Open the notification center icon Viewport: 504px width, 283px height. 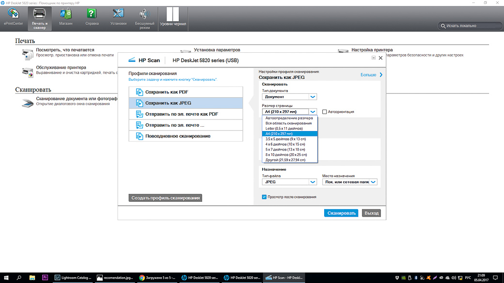pos(495,278)
